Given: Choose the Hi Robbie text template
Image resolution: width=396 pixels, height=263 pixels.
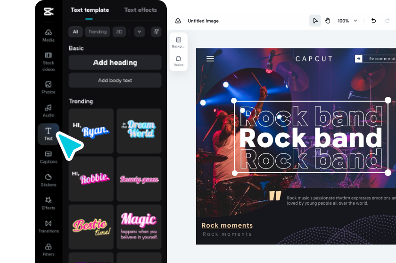Looking at the screenshot, I should [91, 179].
